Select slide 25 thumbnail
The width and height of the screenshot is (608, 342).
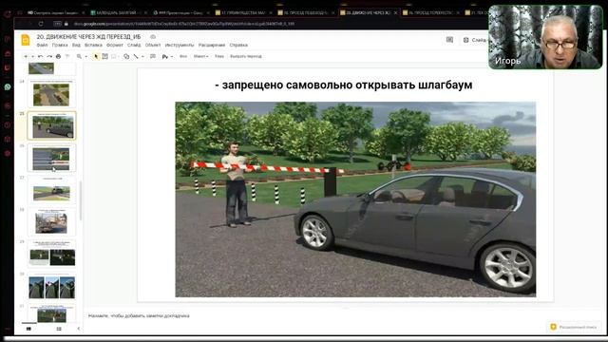coord(51,125)
